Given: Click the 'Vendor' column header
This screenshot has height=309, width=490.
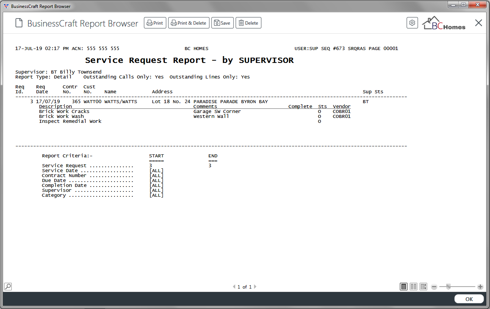Looking at the screenshot, I should (342, 107).
